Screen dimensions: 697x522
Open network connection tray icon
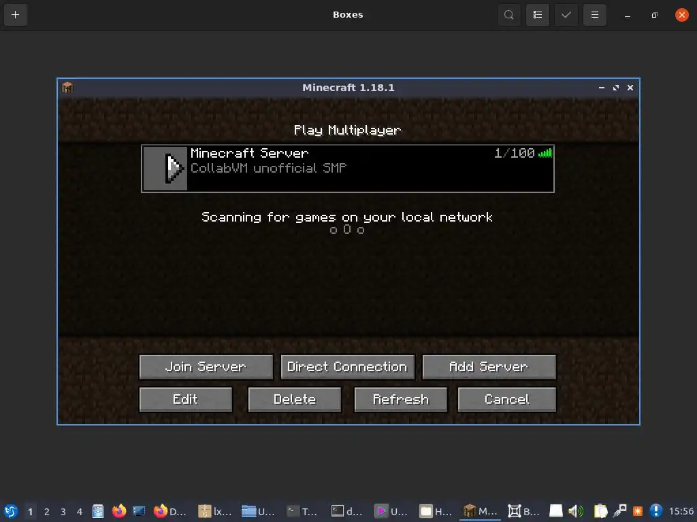click(x=619, y=511)
